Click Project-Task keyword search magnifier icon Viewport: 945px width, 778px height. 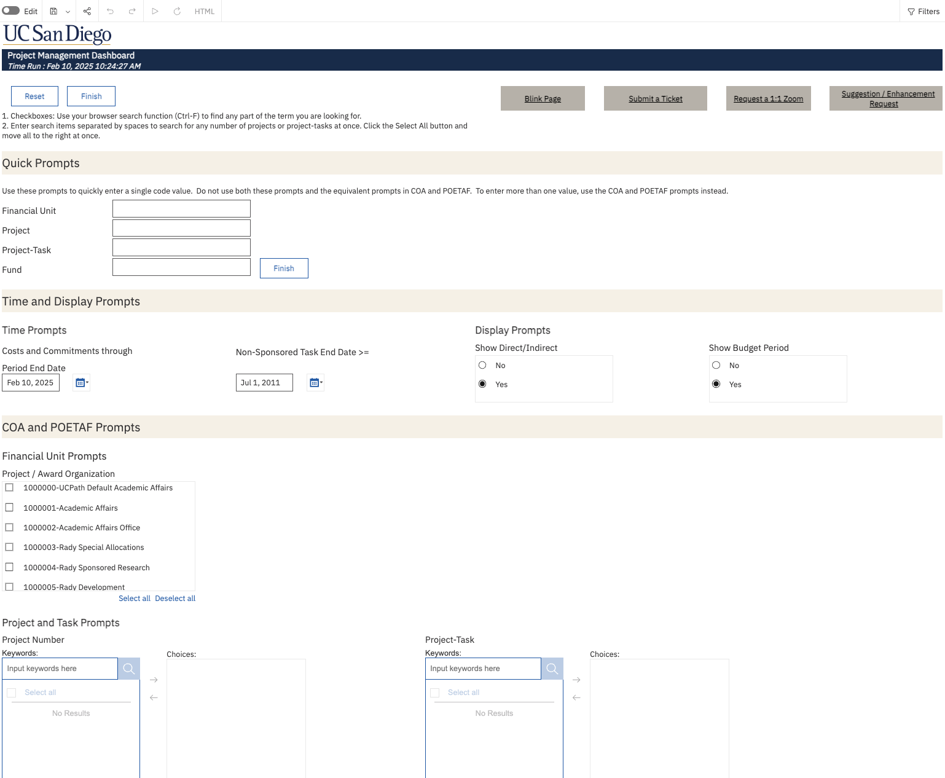pos(552,669)
